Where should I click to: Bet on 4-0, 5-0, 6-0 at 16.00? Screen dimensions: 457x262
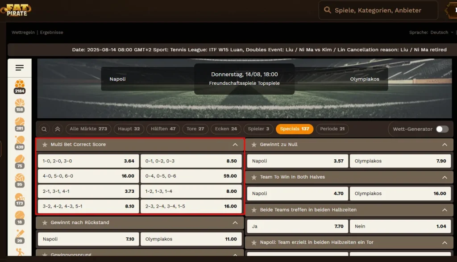88,176
